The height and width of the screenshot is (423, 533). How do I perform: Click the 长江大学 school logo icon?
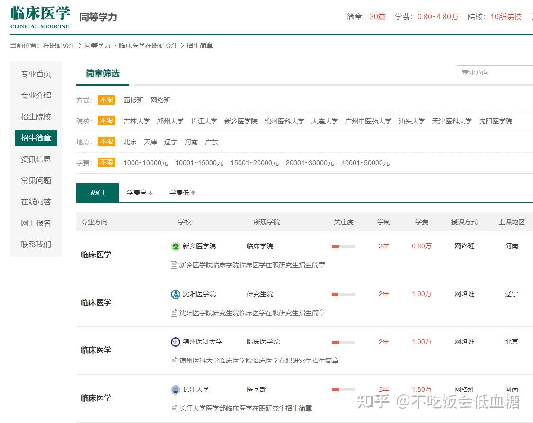pos(176,390)
